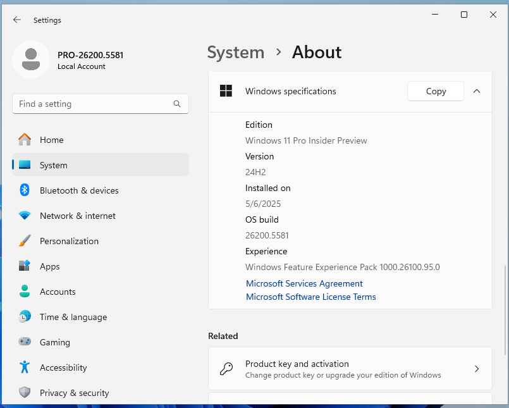Click the 5/6/2025 install date

263,204
